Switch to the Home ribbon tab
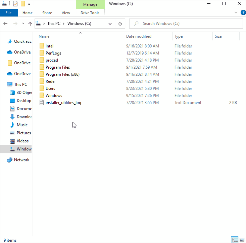246x243 pixels. [x=28, y=13]
